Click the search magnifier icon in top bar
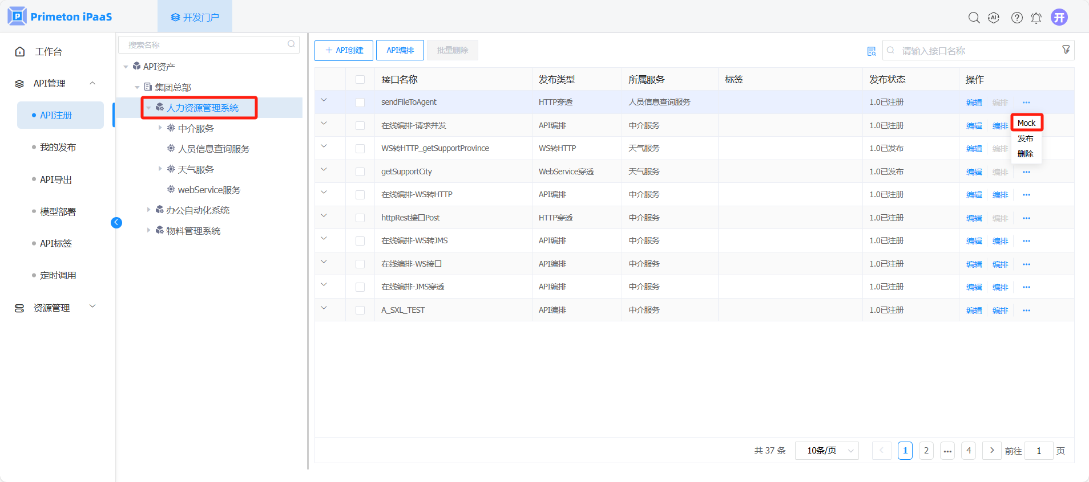1089x482 pixels. [974, 18]
